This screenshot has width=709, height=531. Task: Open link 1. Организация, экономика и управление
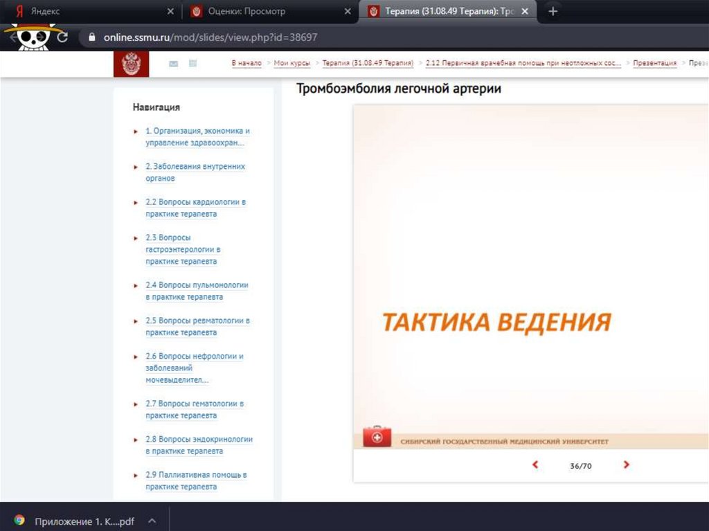click(x=197, y=136)
